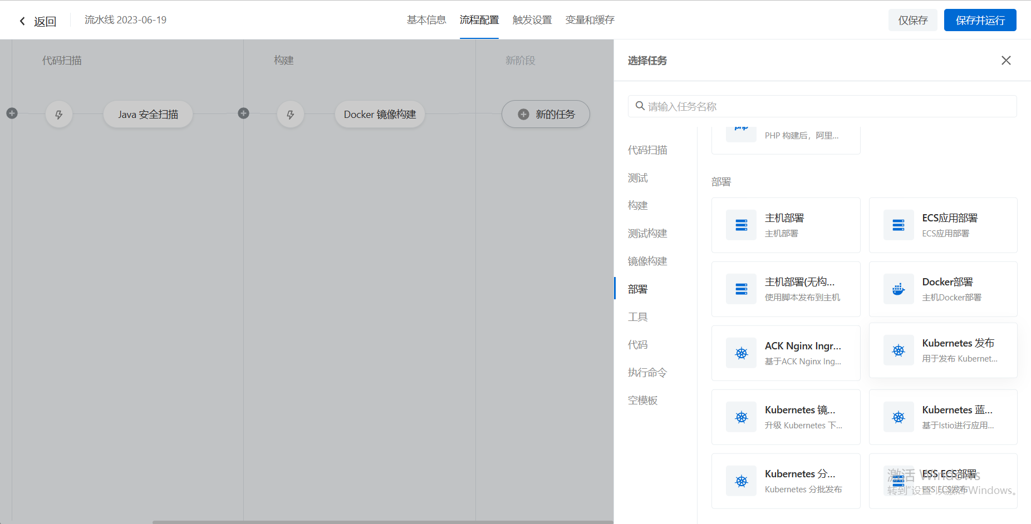Click the Kubernetes 蓝绿发布 helm icon
Image resolution: width=1031 pixels, height=524 pixels.
coord(899,417)
